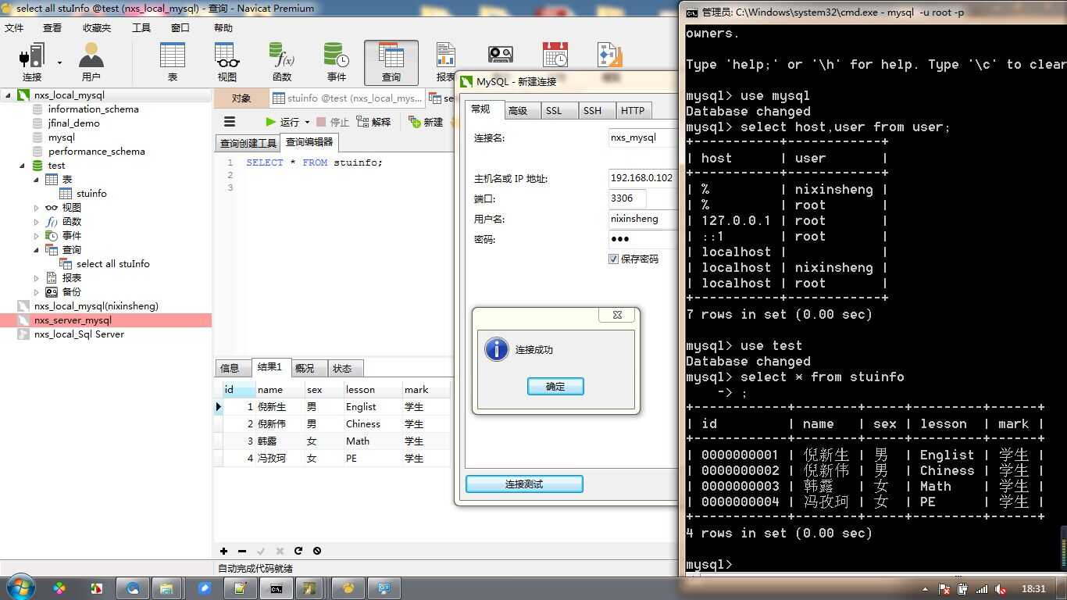Collapse the test database node
Viewport: 1067px width, 600px height.
22,166
